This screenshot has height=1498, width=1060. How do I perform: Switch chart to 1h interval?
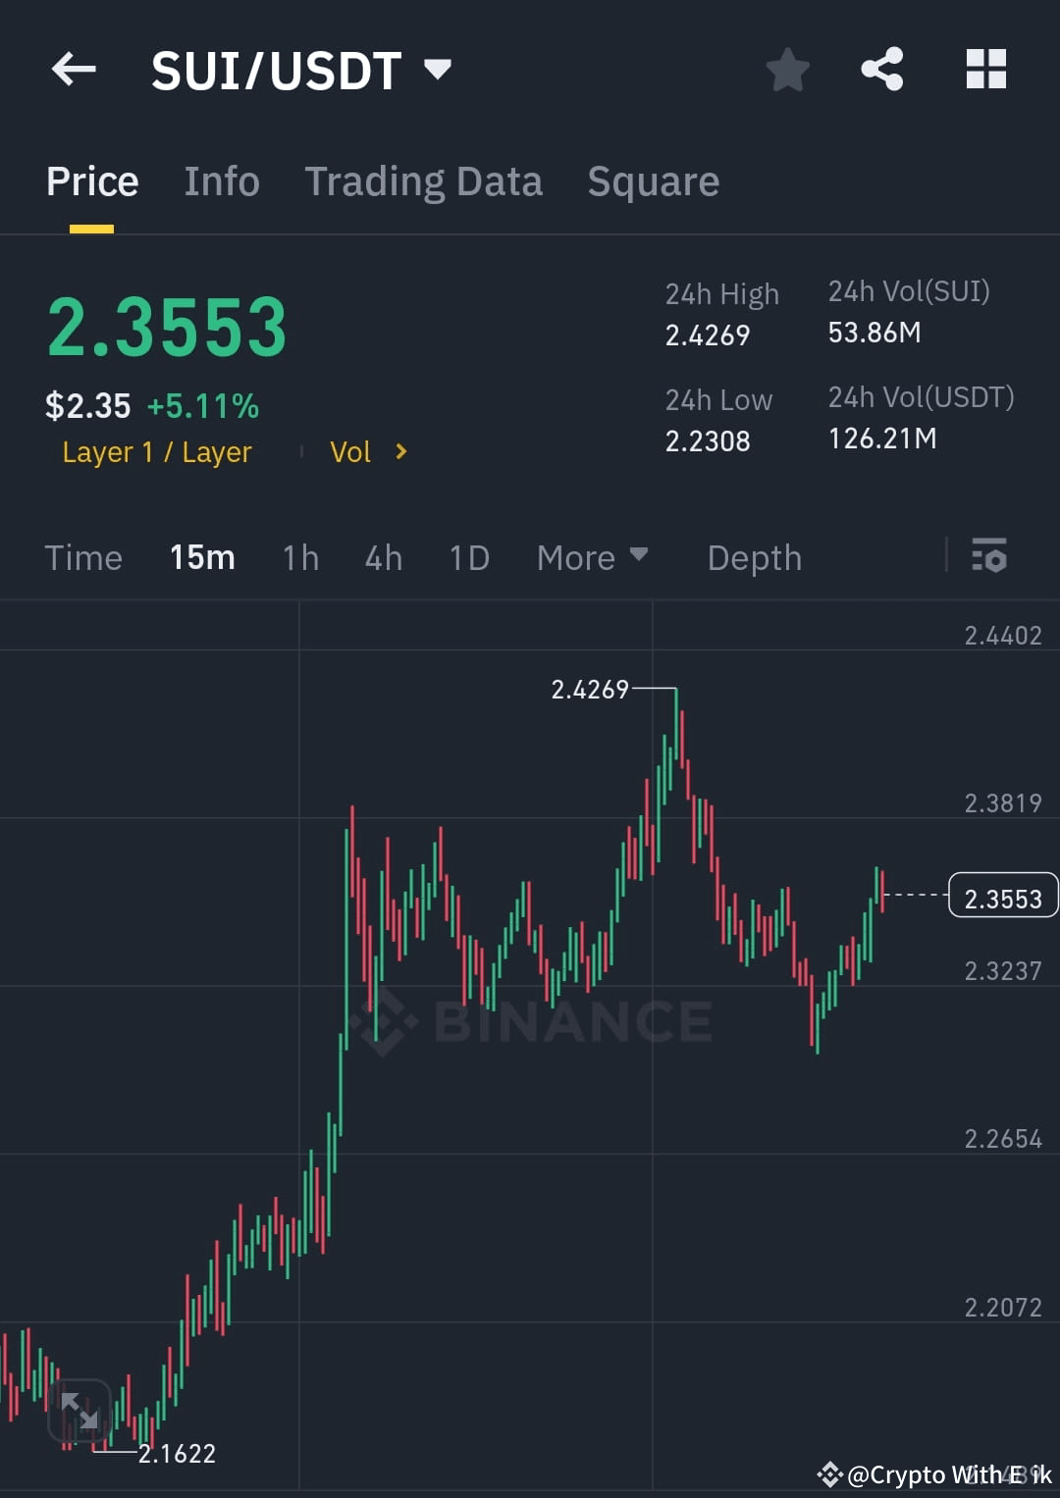(299, 557)
